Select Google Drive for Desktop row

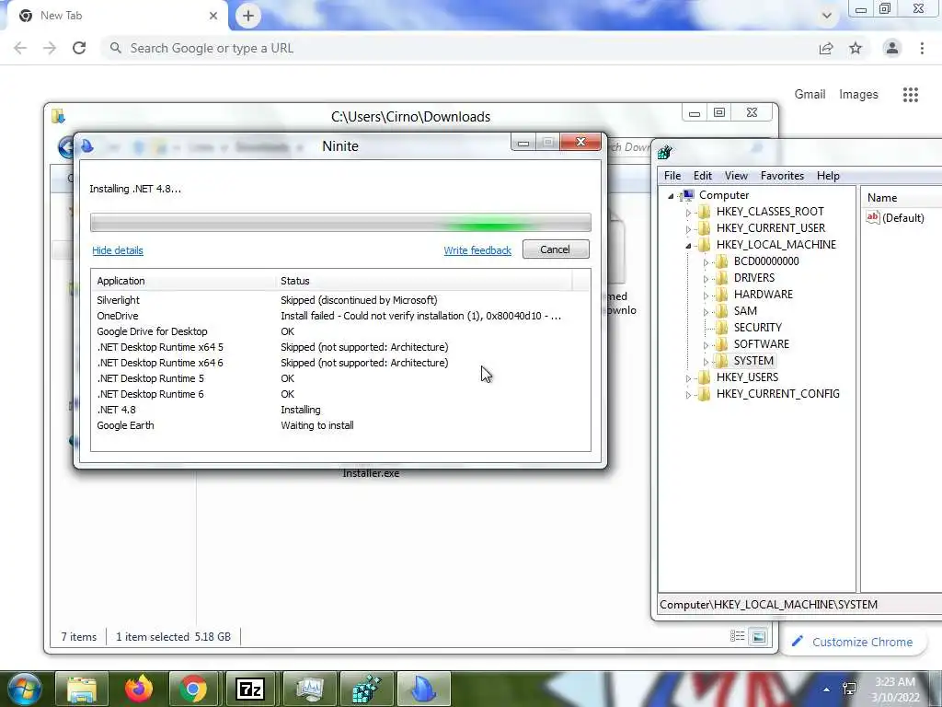click(340, 331)
